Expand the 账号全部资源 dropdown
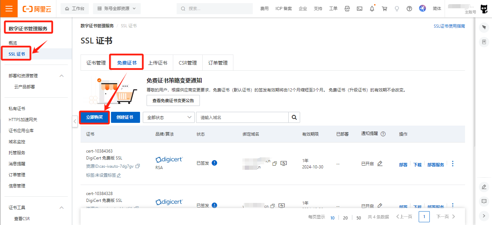Screen dimensions: 492x225 click(117, 9)
